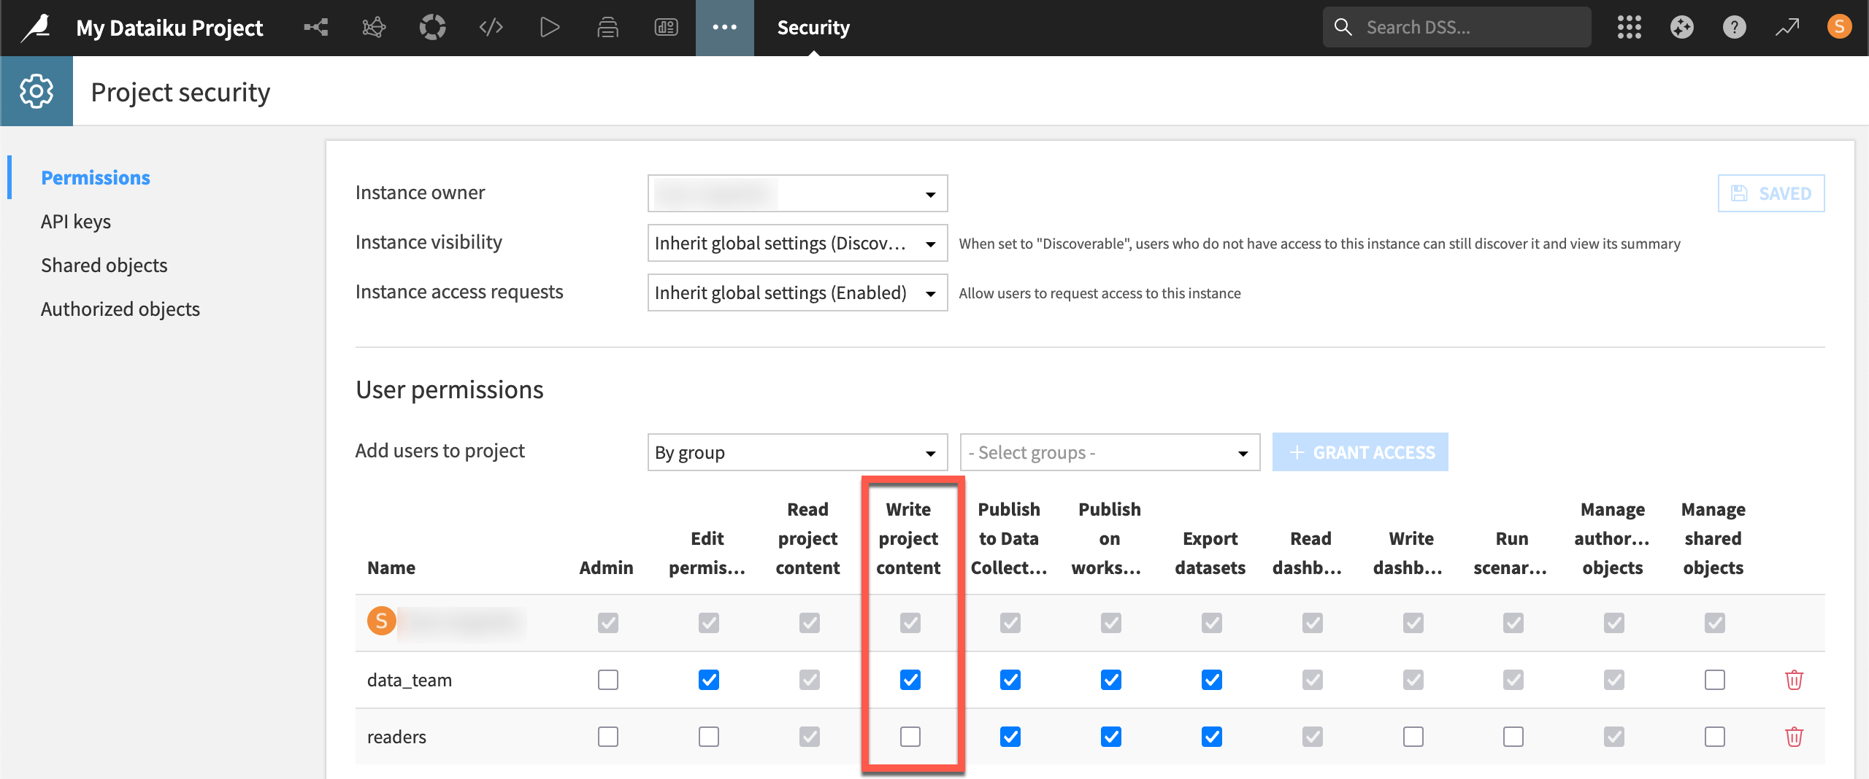Click the My Dataiku Project title

169,28
